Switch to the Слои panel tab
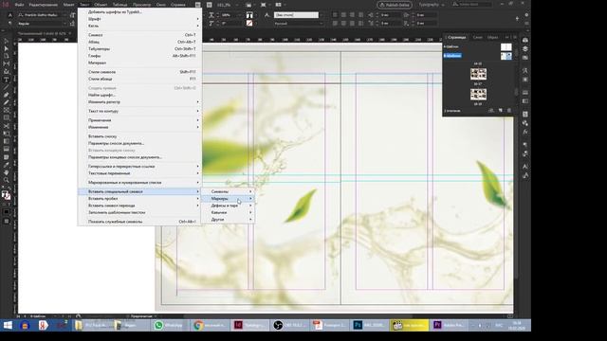The height and width of the screenshot is (341, 607). tap(478, 37)
